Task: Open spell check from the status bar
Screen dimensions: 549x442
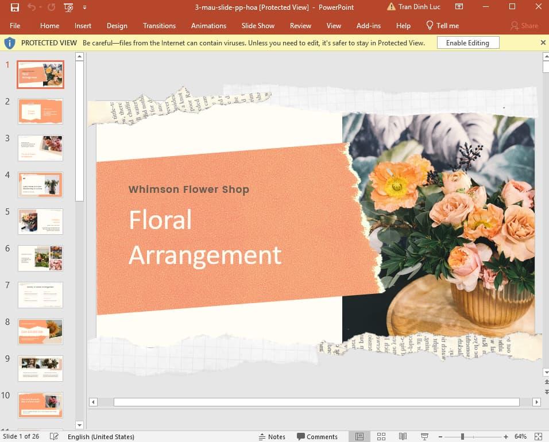Action: 53,436
